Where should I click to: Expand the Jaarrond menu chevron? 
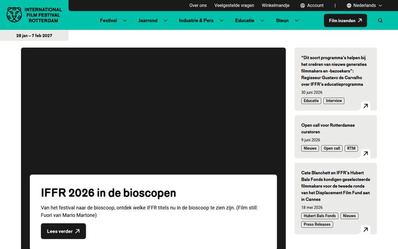coord(165,20)
